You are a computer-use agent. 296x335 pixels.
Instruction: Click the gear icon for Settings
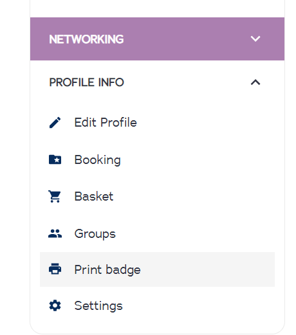click(x=55, y=305)
